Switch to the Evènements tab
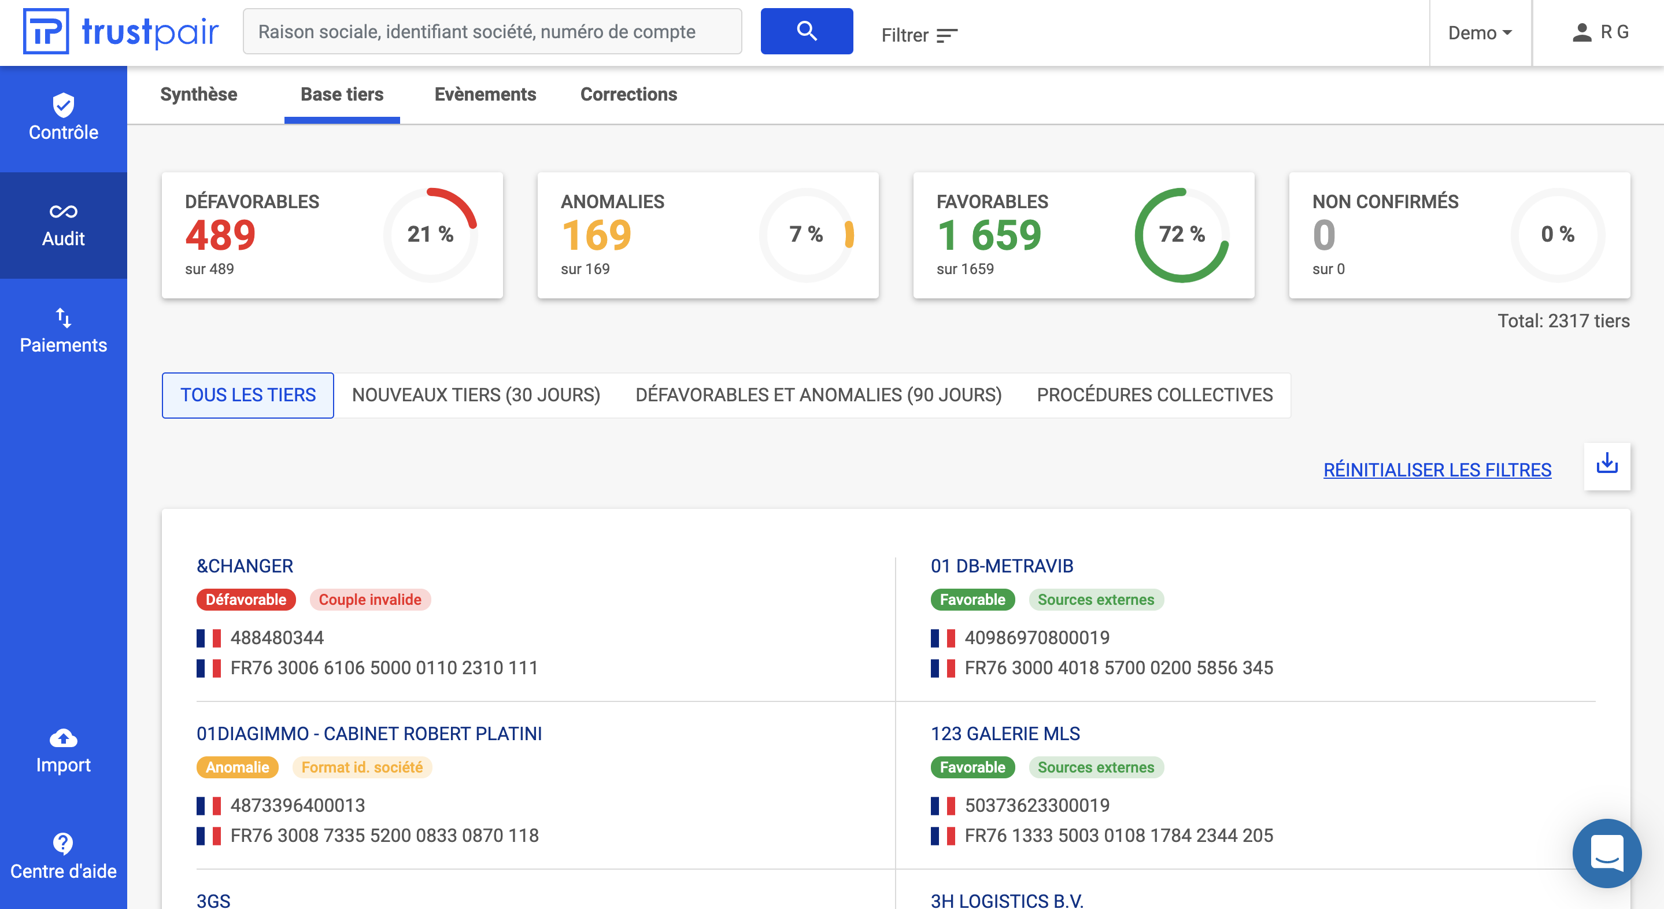Image resolution: width=1664 pixels, height=909 pixels. click(485, 94)
